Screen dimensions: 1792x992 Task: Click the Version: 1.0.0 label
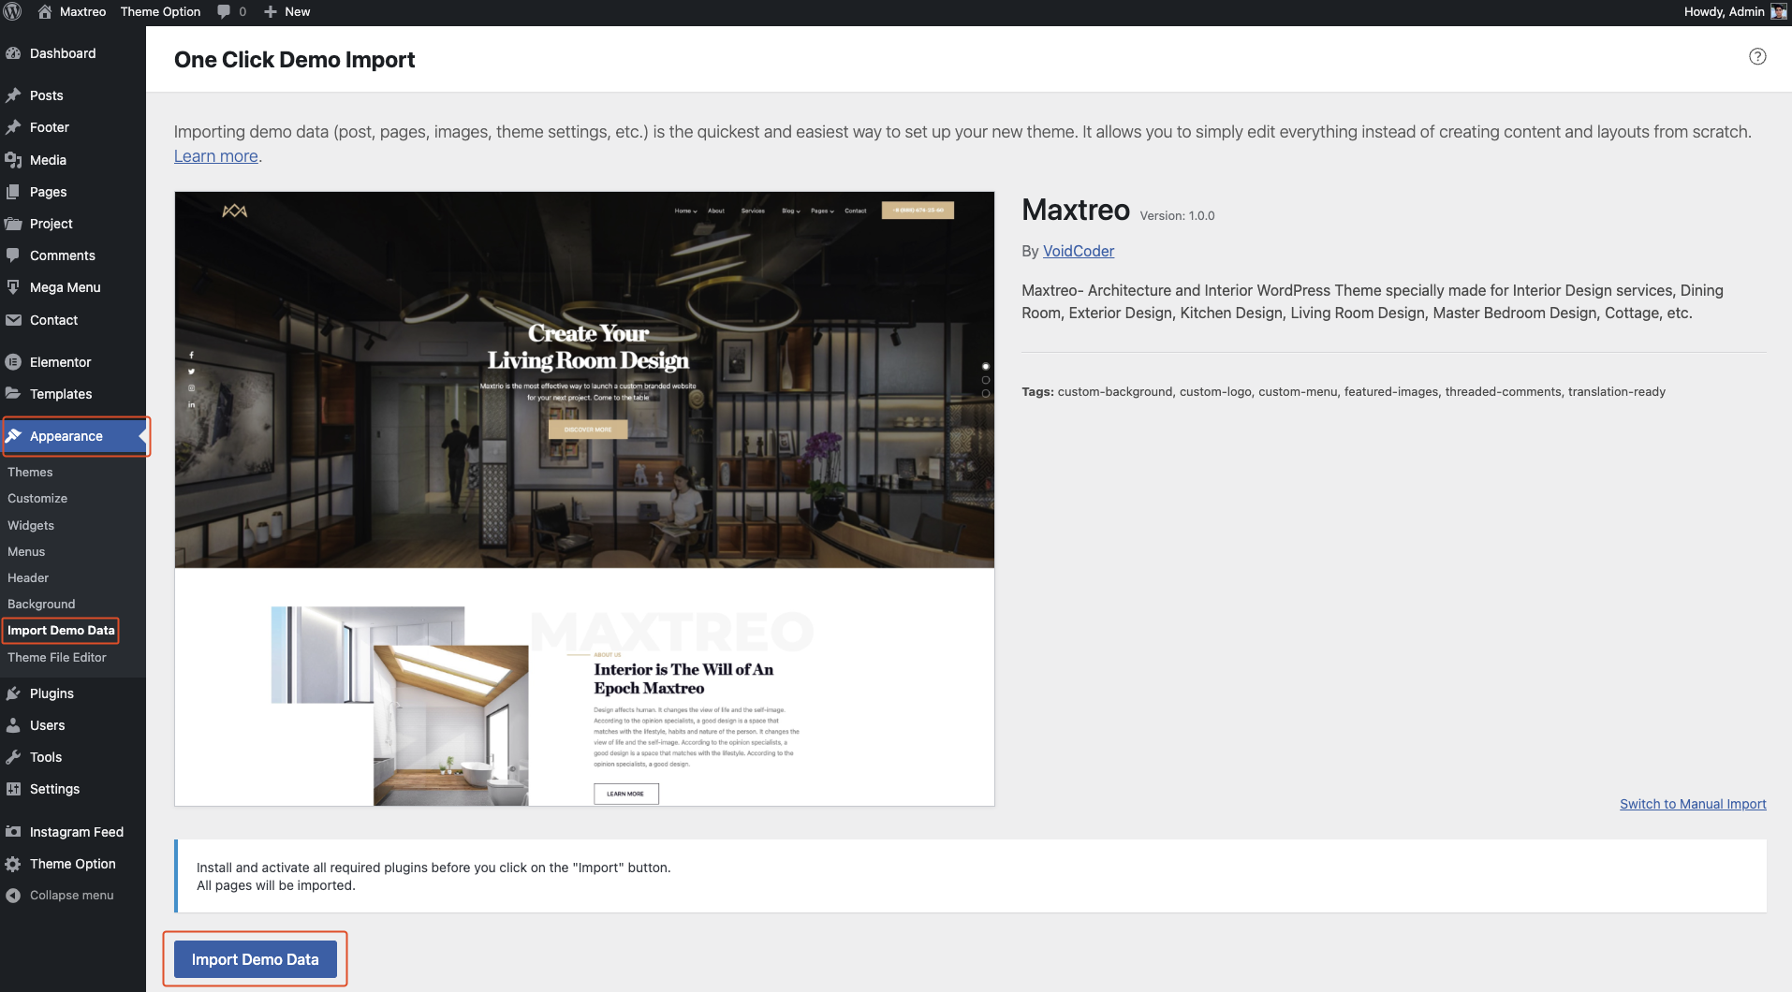tap(1177, 216)
